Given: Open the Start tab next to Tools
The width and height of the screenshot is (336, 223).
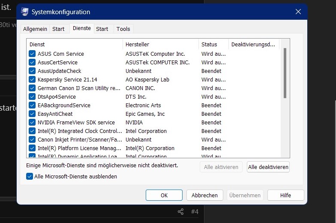Looking at the screenshot, I should 102,29.
